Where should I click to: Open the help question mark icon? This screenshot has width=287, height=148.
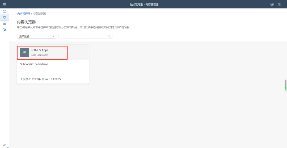coord(280,4)
